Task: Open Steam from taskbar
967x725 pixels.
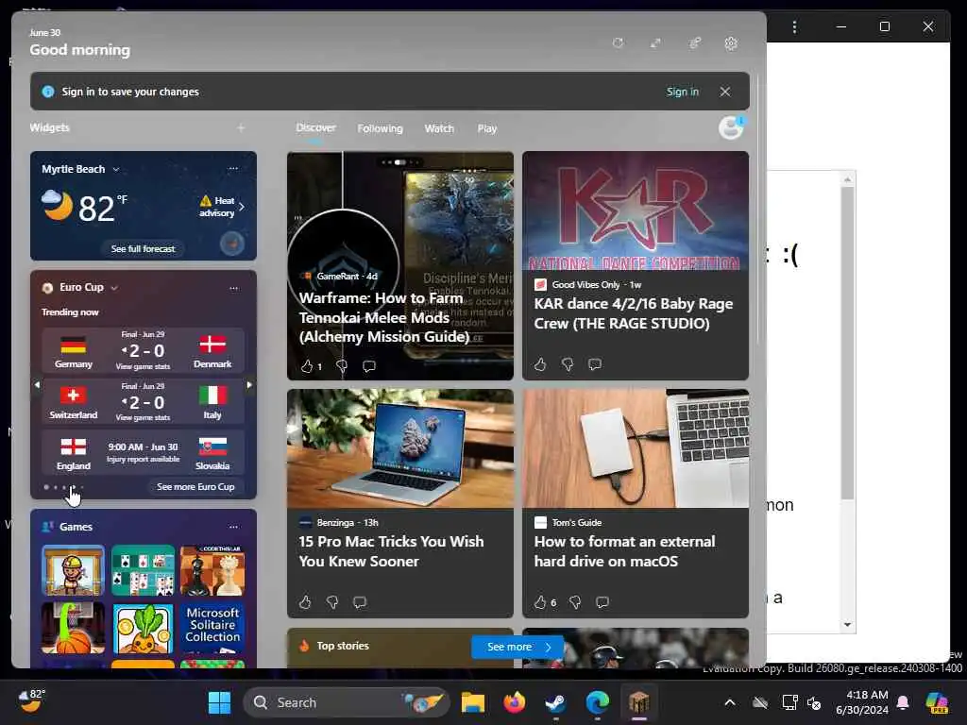Action: (x=555, y=702)
